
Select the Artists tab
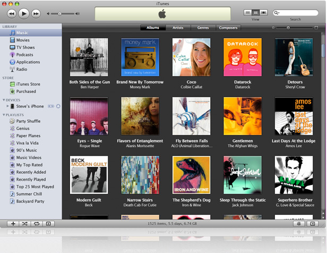178,28
